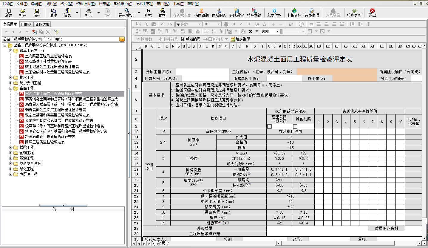Open the 打印 dropdown arrow
This screenshot has height=248, width=428.
(99, 13)
